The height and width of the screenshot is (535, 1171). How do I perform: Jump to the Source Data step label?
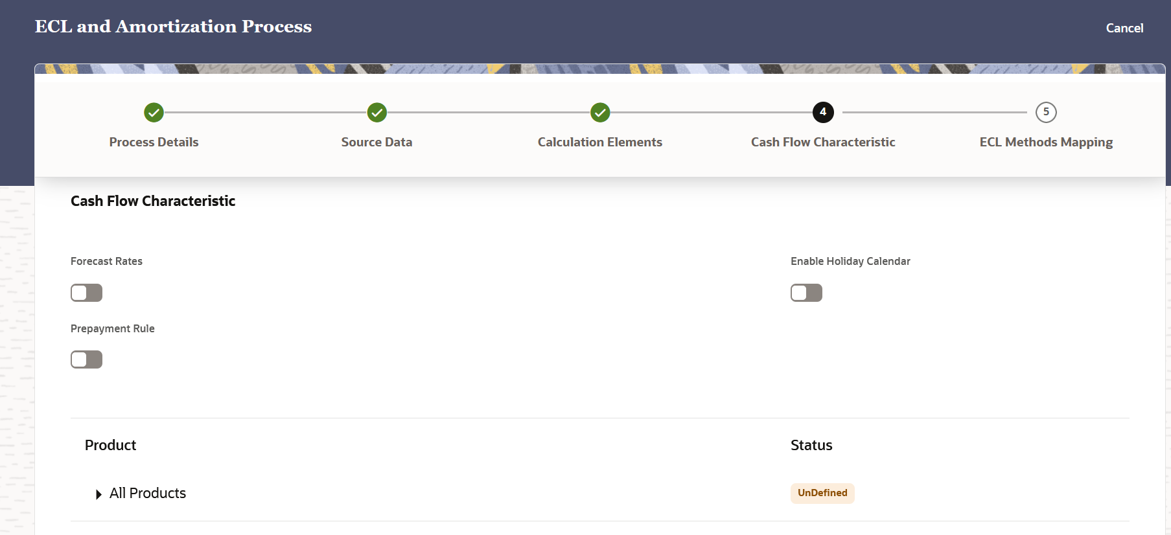377,142
